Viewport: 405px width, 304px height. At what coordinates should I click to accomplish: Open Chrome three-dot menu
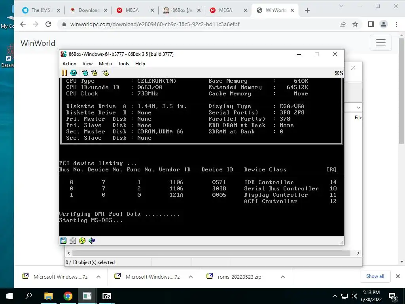click(396, 24)
